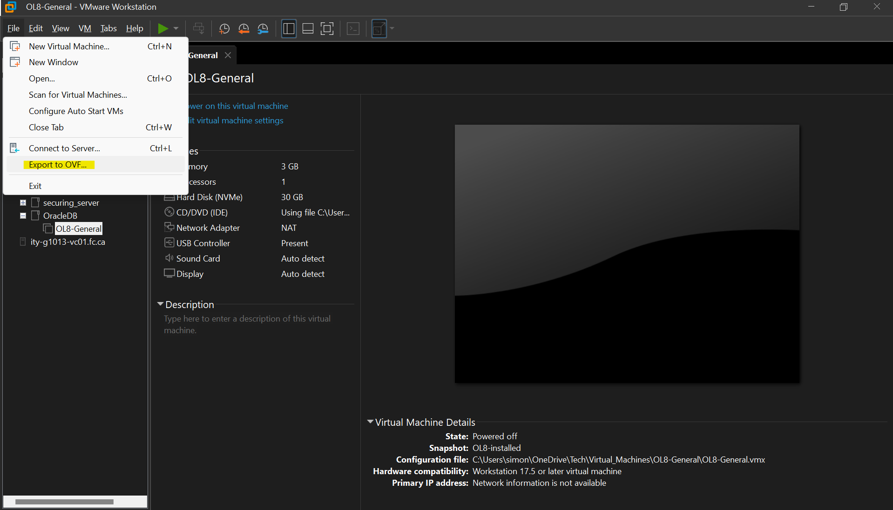Screen dimensions: 893x510
Task: Click the VMware Workstation app icon
Action: point(10,7)
